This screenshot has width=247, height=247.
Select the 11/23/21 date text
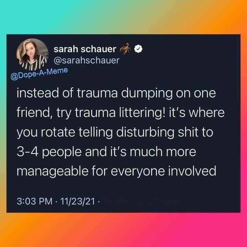[77, 201]
